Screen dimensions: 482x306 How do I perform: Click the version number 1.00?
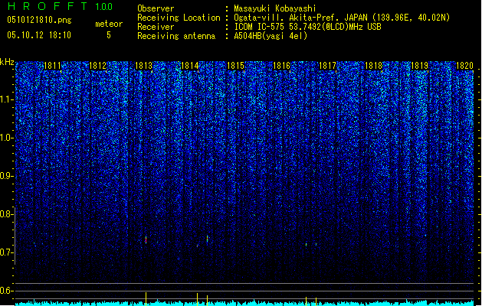coord(104,7)
